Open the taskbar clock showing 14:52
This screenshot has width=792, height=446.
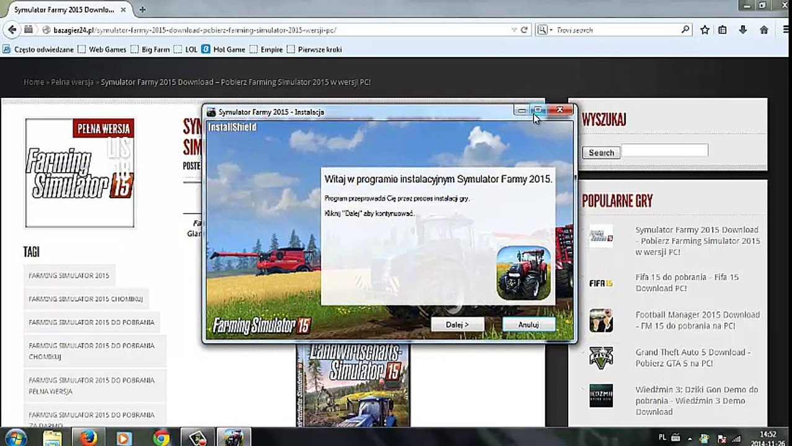pyautogui.click(x=767, y=438)
